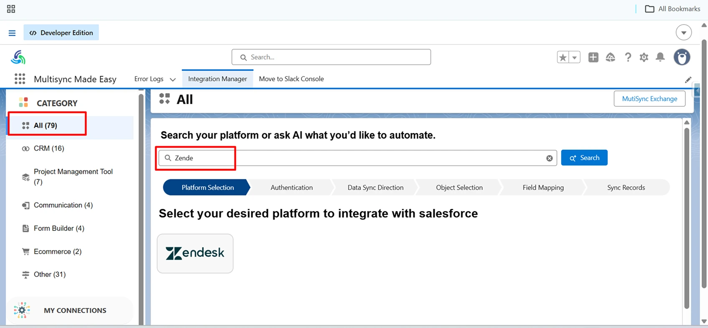This screenshot has height=328, width=708.
Task: Open the notifications bell
Action: click(660, 57)
